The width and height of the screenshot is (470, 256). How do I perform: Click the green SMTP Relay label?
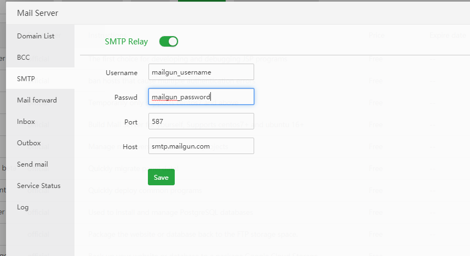click(x=126, y=41)
